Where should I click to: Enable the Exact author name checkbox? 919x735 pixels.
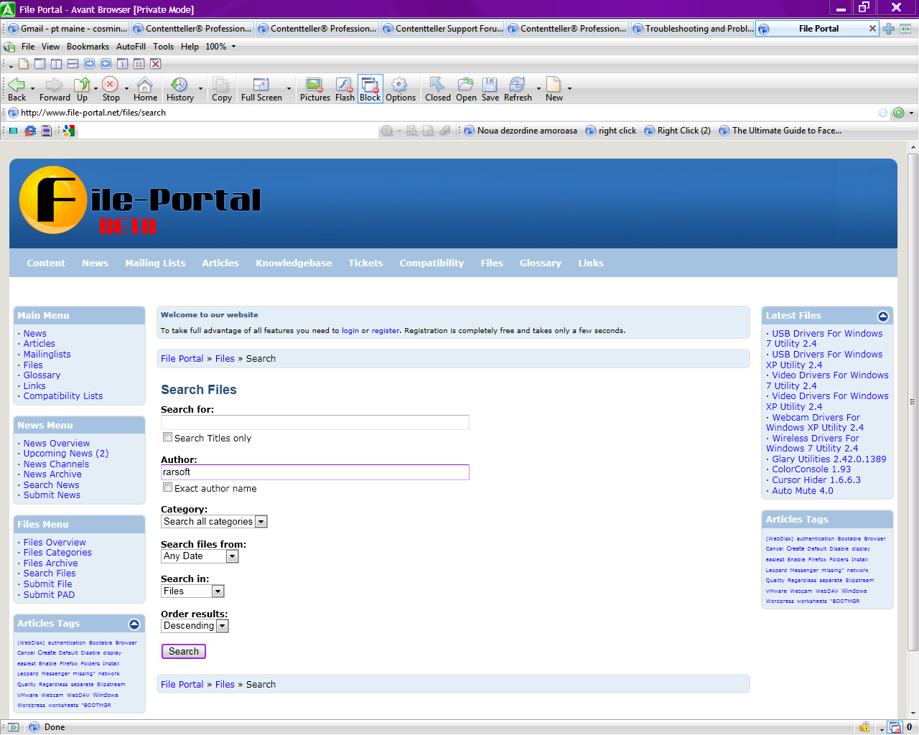pos(167,487)
